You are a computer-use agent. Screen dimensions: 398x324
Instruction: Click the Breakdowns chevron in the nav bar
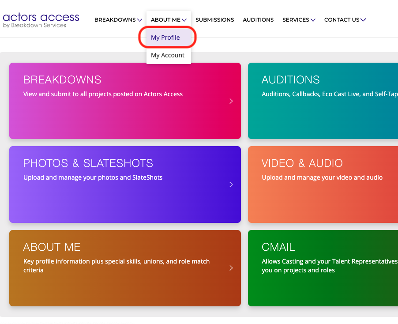click(x=139, y=20)
